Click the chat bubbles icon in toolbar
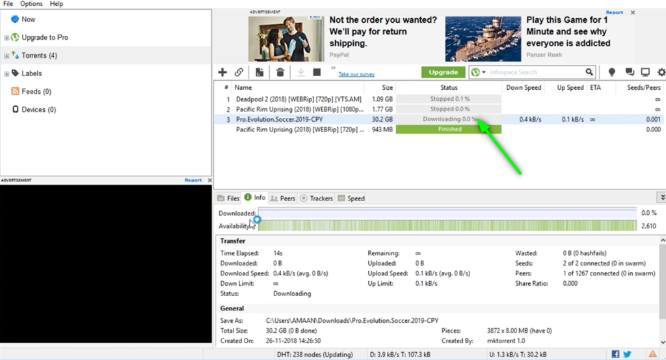 pyautogui.click(x=630, y=72)
